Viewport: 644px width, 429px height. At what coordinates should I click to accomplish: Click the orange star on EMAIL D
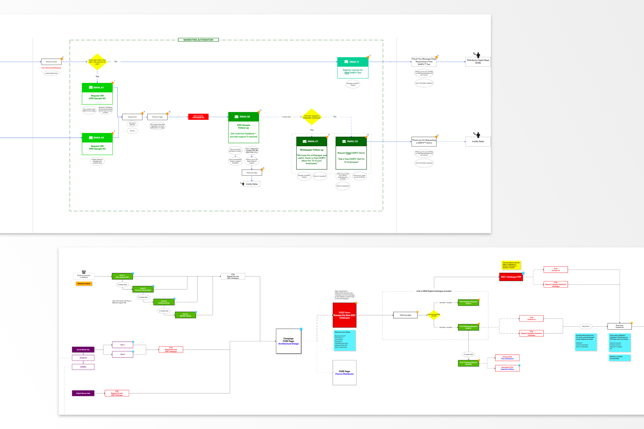click(x=368, y=57)
